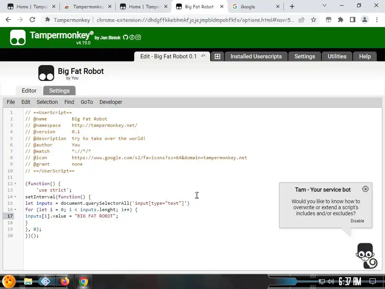This screenshot has height=289, width=385.
Task: Open Windows Start orb button
Action: pos(9,281)
